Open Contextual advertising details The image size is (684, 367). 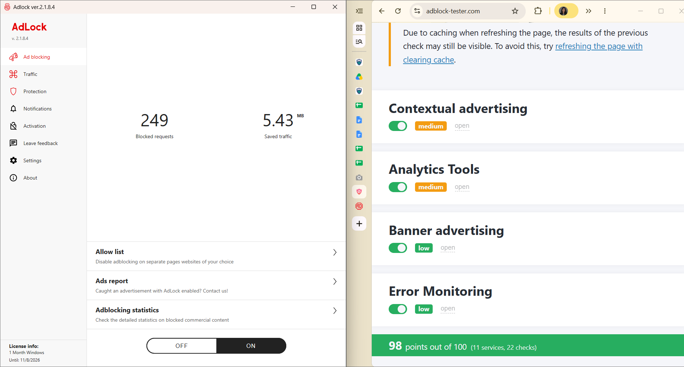click(462, 126)
